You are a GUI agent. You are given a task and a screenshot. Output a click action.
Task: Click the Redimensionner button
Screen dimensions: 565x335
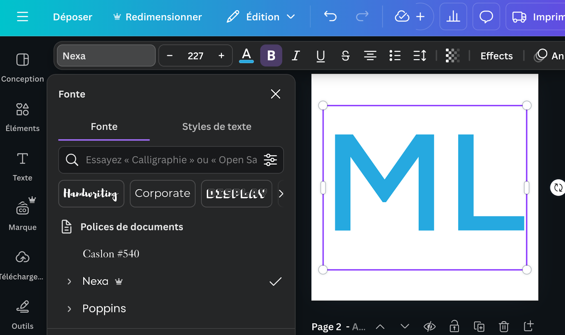[163, 17]
